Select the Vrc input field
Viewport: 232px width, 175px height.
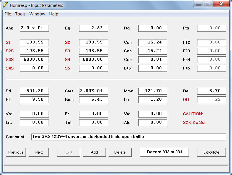point(34,114)
